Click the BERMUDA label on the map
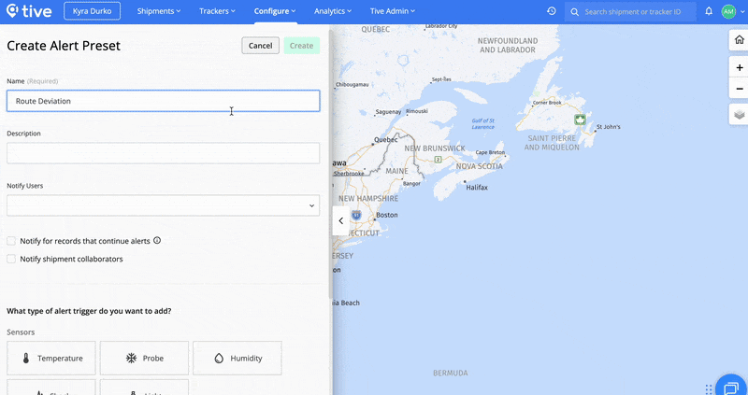The image size is (748, 395). tap(451, 374)
